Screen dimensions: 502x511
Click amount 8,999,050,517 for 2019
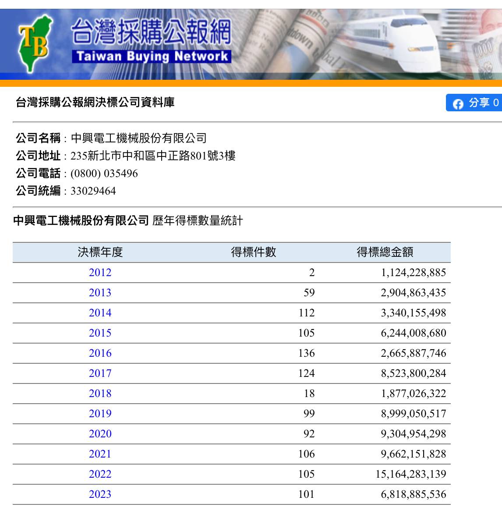coord(414,414)
